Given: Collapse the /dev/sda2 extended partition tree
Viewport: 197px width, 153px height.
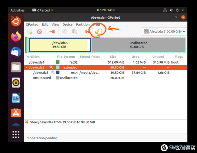Looking at the screenshot, I should pyautogui.click(x=26, y=67).
